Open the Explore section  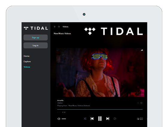point(27,61)
